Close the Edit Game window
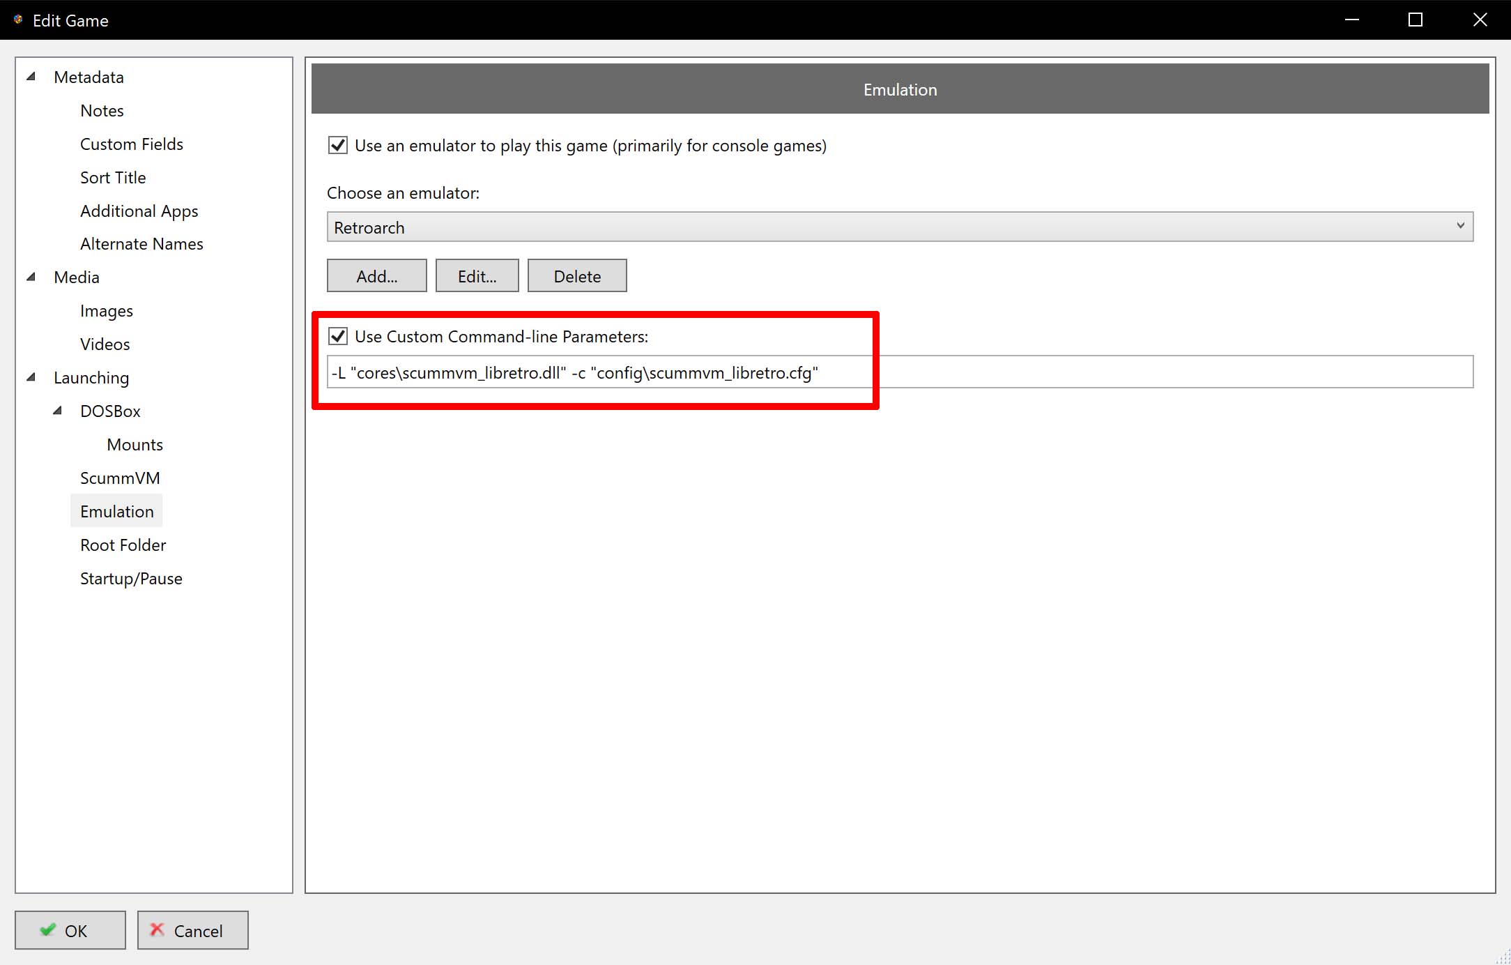 [x=1480, y=20]
